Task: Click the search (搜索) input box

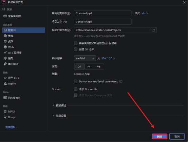Action: (x=24, y=9)
